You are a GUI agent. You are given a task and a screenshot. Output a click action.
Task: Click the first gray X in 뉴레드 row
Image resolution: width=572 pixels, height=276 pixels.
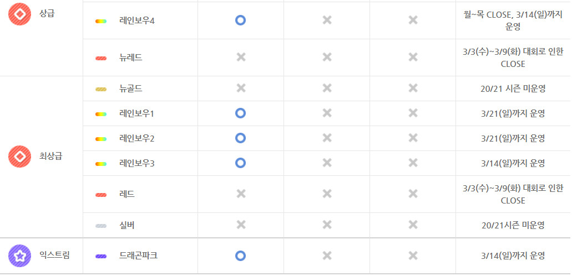241,57
